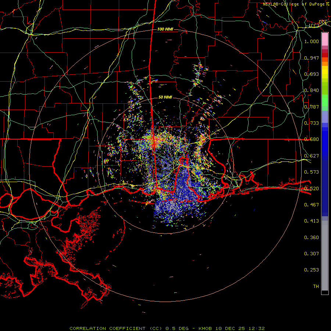Viewport: 331px width, 331px height.
Task: Click the dark navy segment of the color bar
Action: click(x=325, y=188)
